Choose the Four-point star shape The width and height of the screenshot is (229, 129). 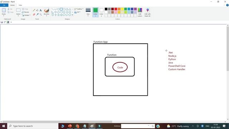click(55, 15)
